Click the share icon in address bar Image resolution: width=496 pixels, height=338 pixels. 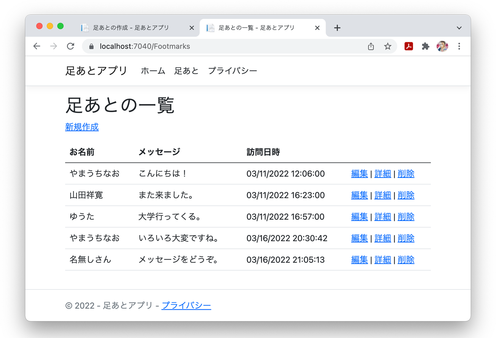point(371,46)
